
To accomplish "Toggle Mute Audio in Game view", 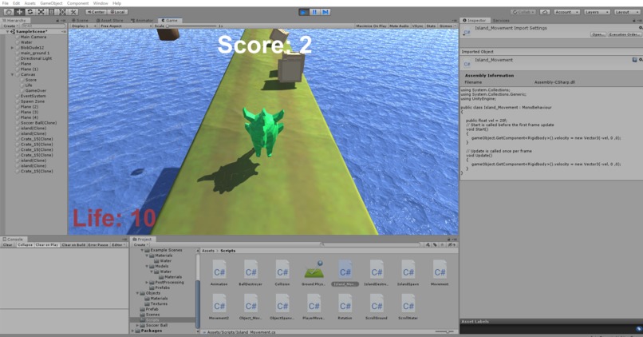I will [399, 26].
